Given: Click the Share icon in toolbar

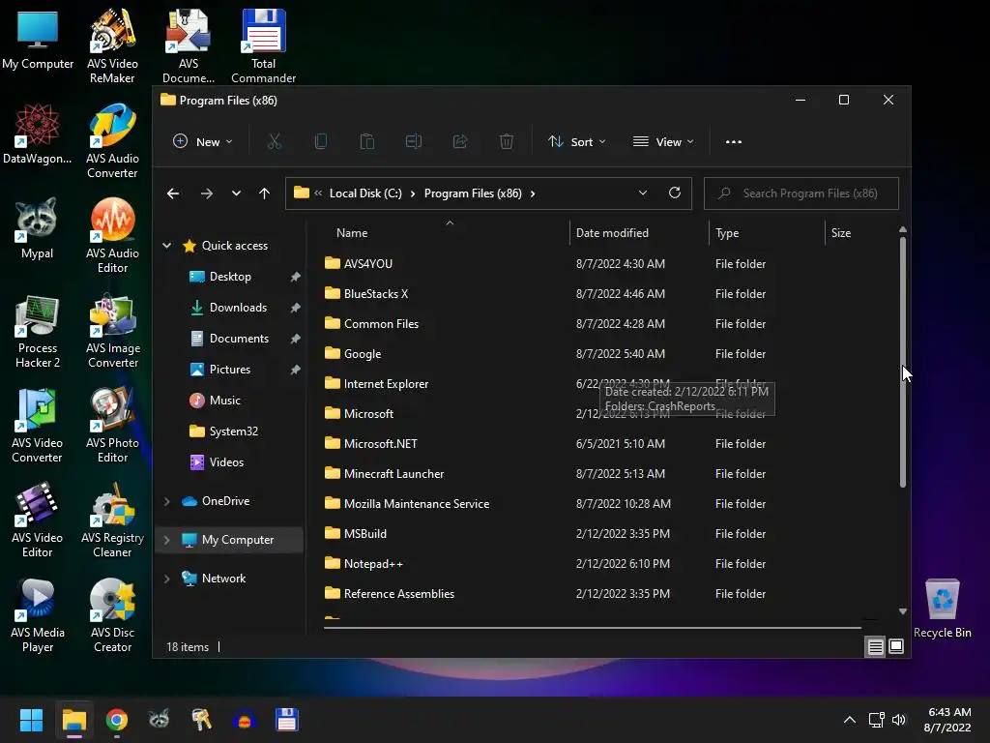Looking at the screenshot, I should tap(460, 141).
